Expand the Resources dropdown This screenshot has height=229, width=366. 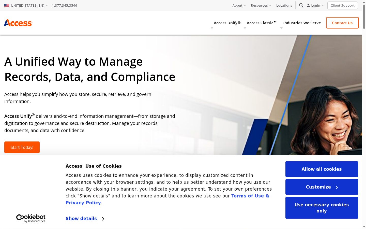click(261, 5)
